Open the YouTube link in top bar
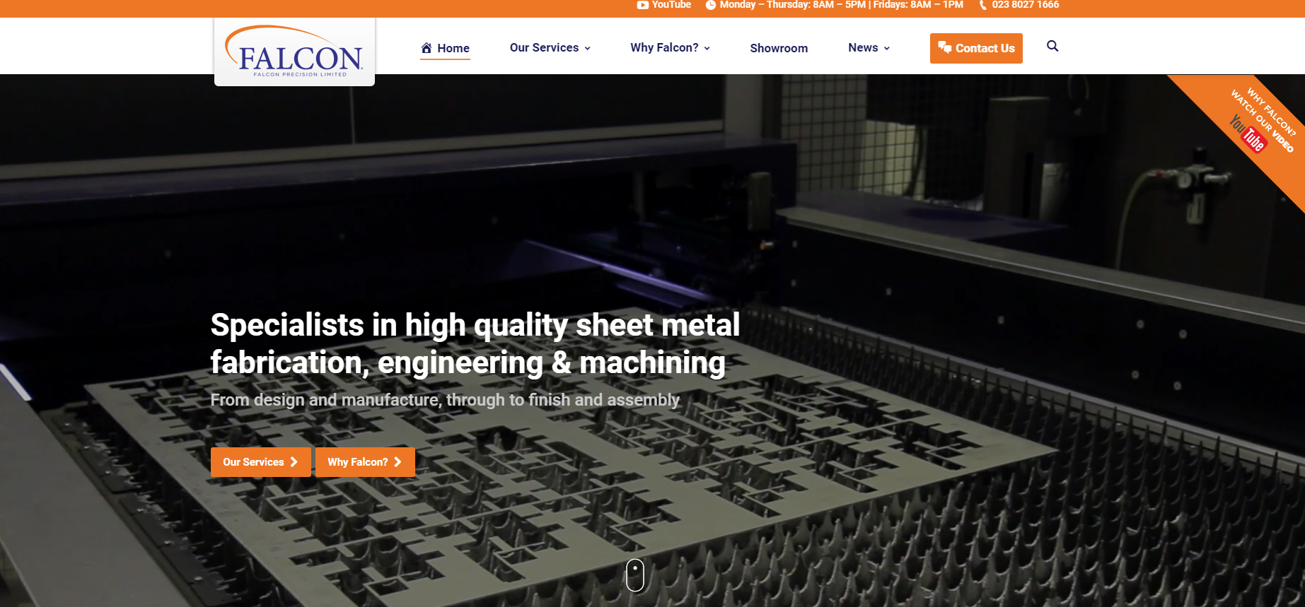 [663, 5]
